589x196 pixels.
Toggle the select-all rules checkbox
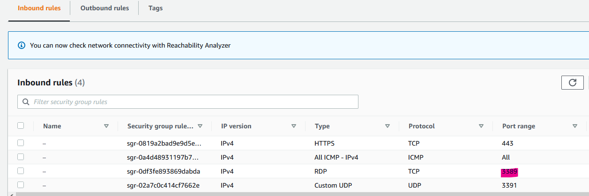click(21, 126)
